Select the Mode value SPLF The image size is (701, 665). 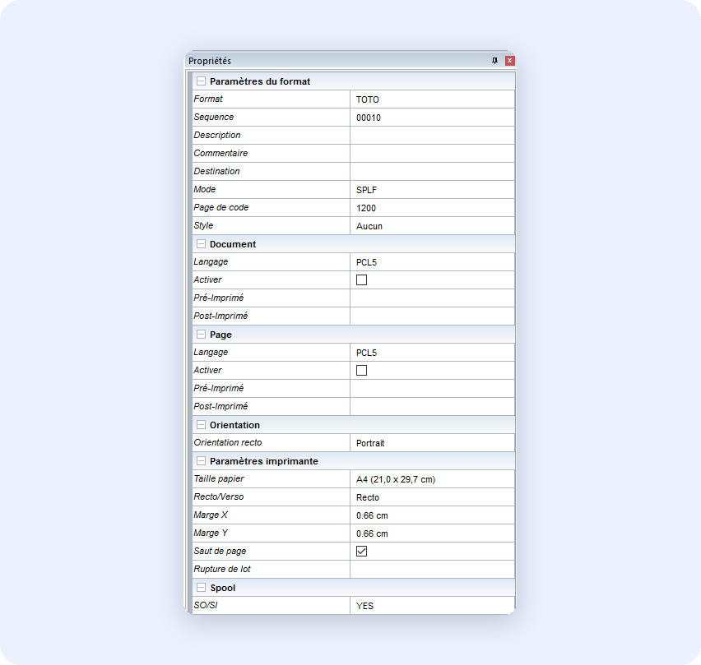click(x=432, y=190)
